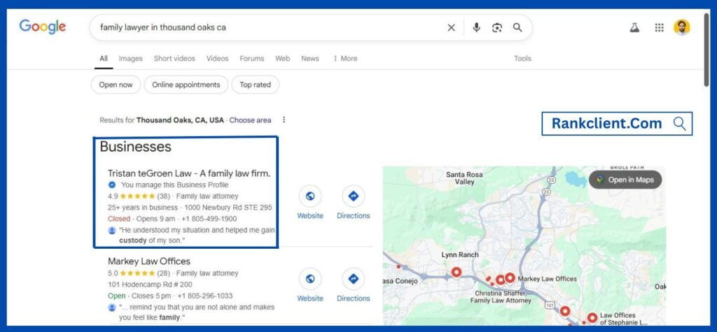Apply the Online appointments filter

tap(186, 85)
